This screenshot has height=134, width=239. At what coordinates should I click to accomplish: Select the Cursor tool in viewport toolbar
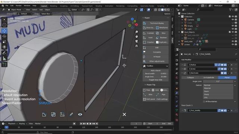tap(4, 25)
